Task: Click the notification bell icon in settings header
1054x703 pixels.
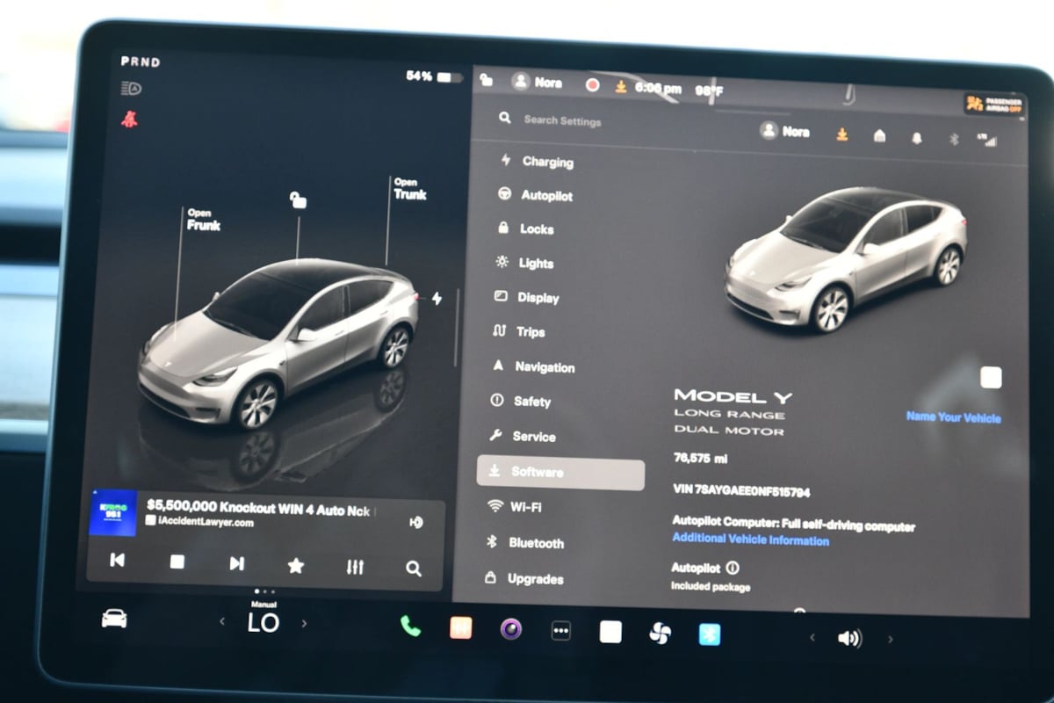Action: 916,138
